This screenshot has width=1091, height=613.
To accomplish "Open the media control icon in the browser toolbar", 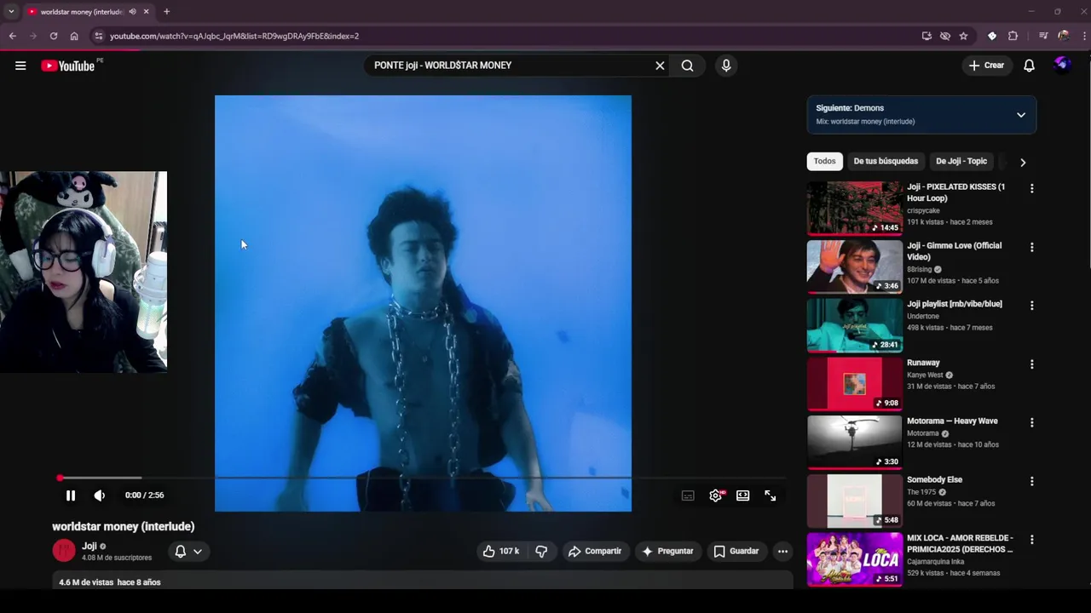I will click(1043, 36).
